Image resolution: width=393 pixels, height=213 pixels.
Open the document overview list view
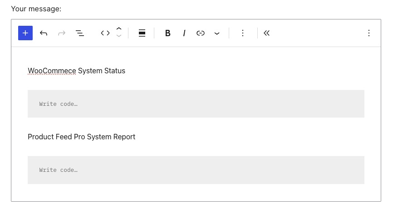pos(80,33)
